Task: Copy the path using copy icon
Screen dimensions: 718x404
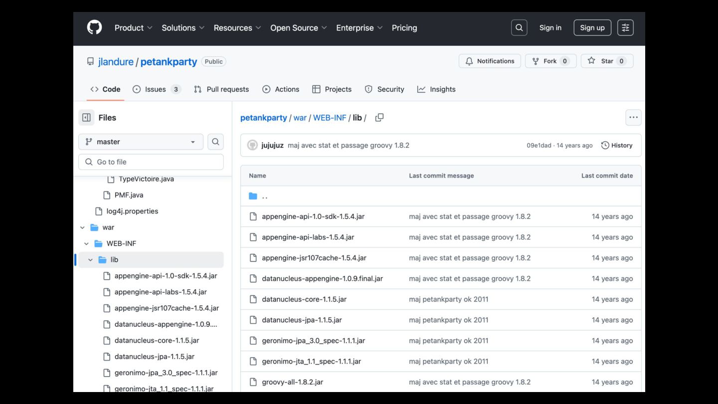Action: coord(379,118)
